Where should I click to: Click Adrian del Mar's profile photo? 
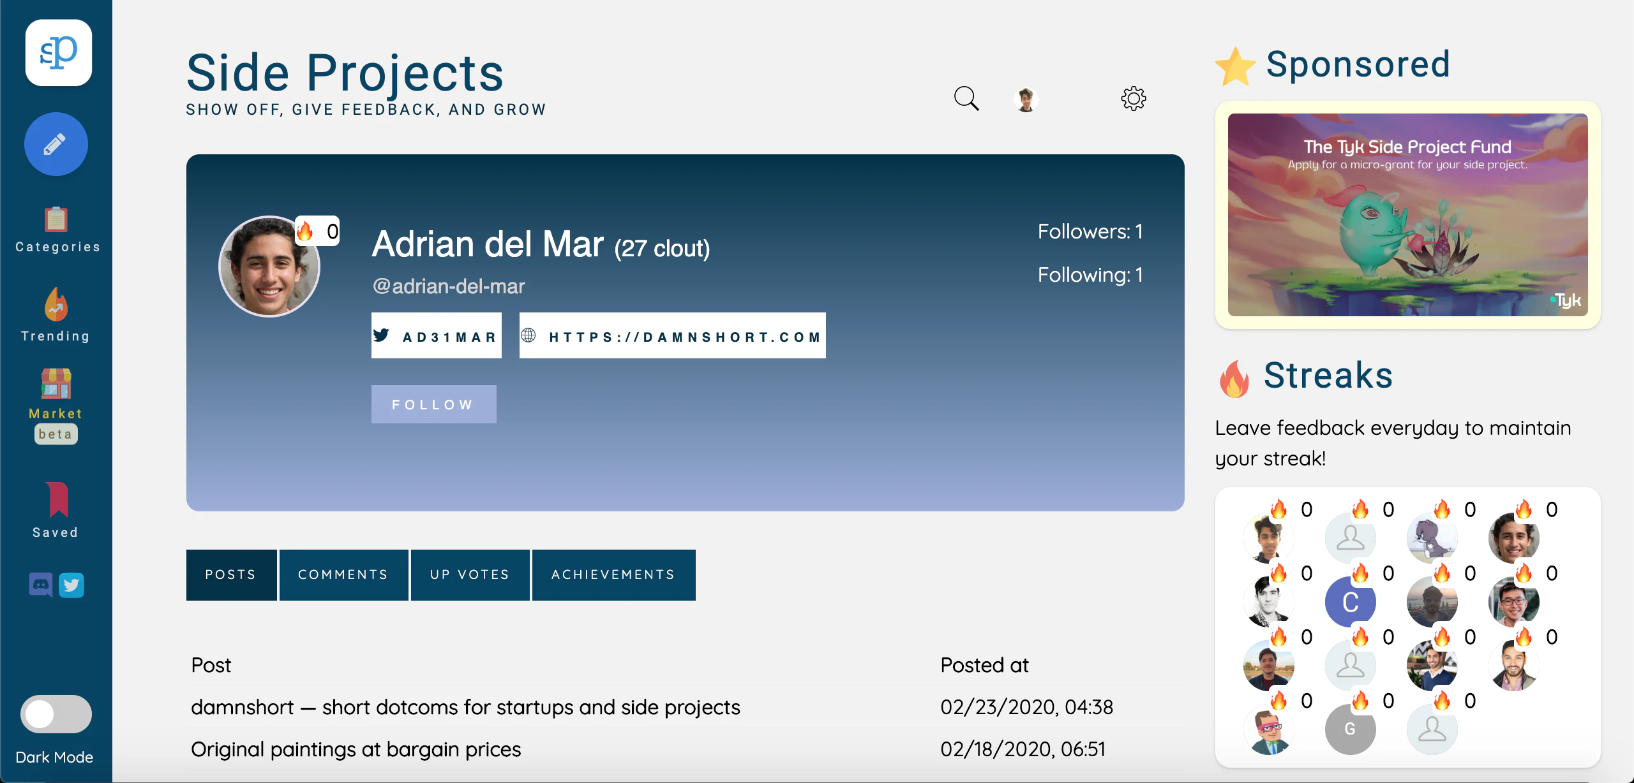pyautogui.click(x=269, y=266)
